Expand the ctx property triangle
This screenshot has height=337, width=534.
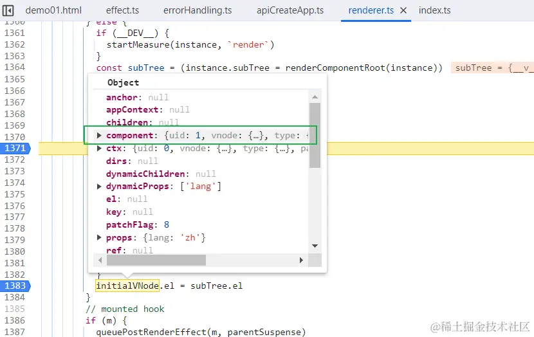pyautogui.click(x=99, y=149)
